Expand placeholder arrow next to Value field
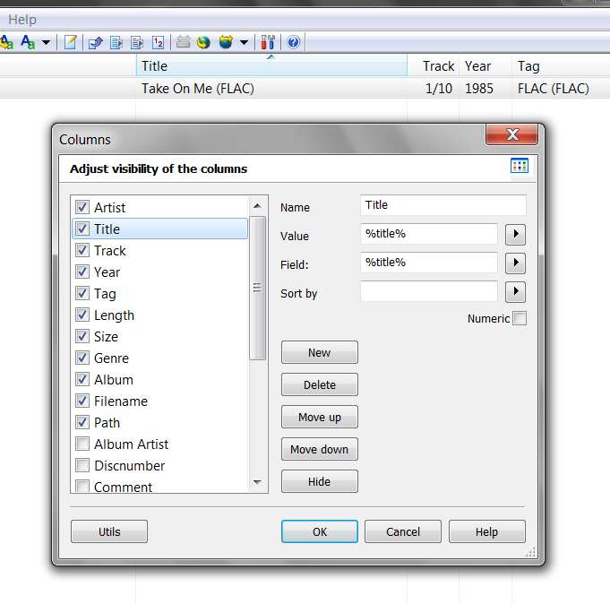 515,234
